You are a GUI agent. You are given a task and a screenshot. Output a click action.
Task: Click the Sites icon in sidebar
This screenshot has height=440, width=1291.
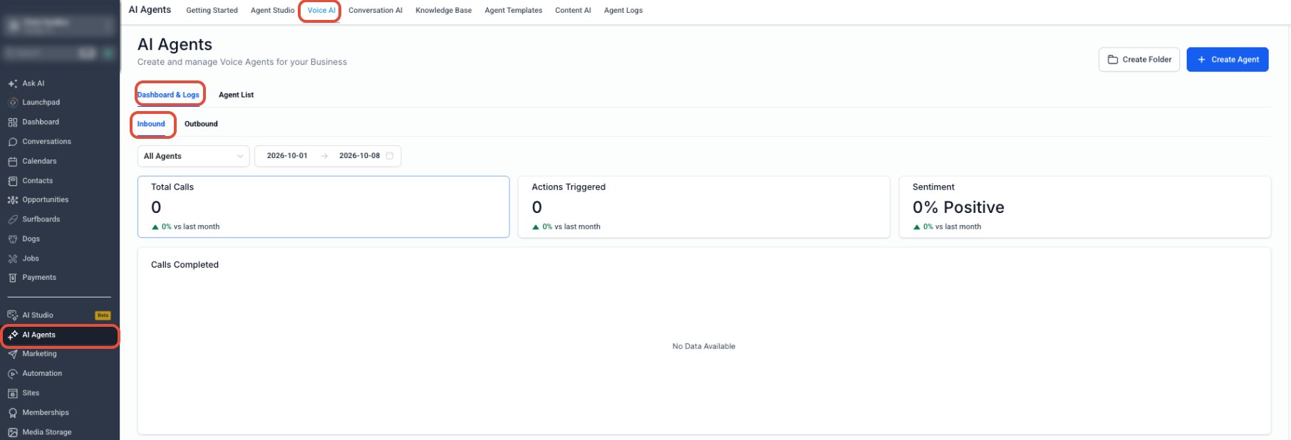coord(13,393)
